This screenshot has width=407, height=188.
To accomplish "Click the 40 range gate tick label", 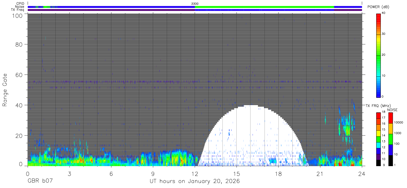I will (x=19, y=105).
